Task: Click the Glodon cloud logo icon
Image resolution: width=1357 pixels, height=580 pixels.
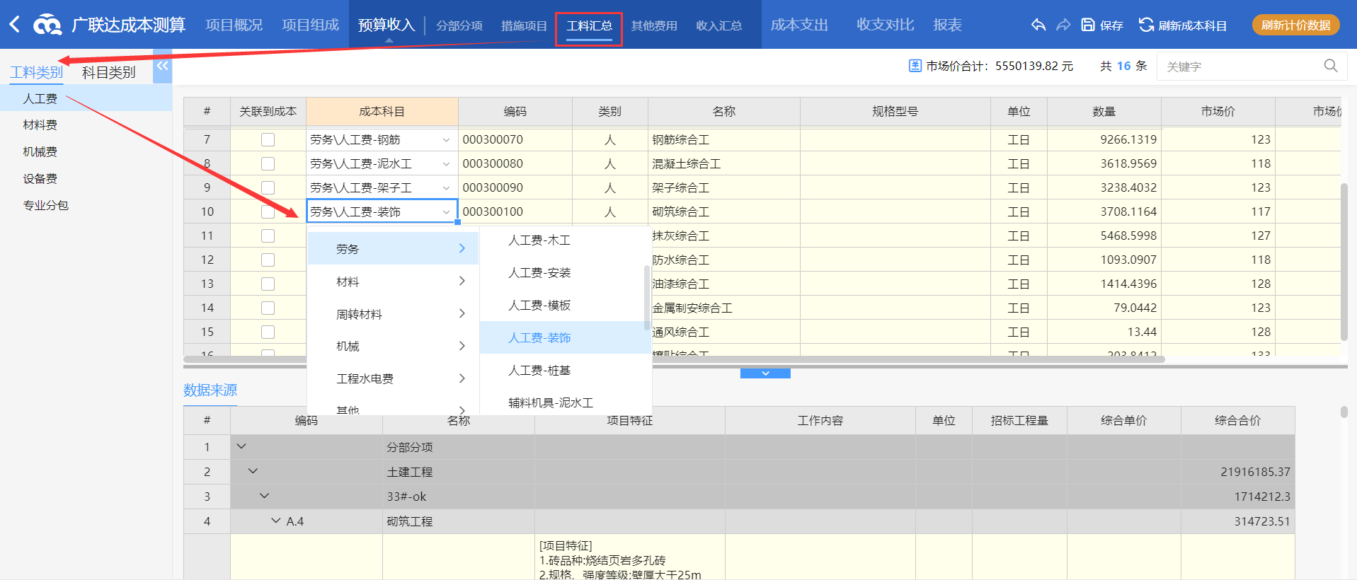Action: coord(47,25)
